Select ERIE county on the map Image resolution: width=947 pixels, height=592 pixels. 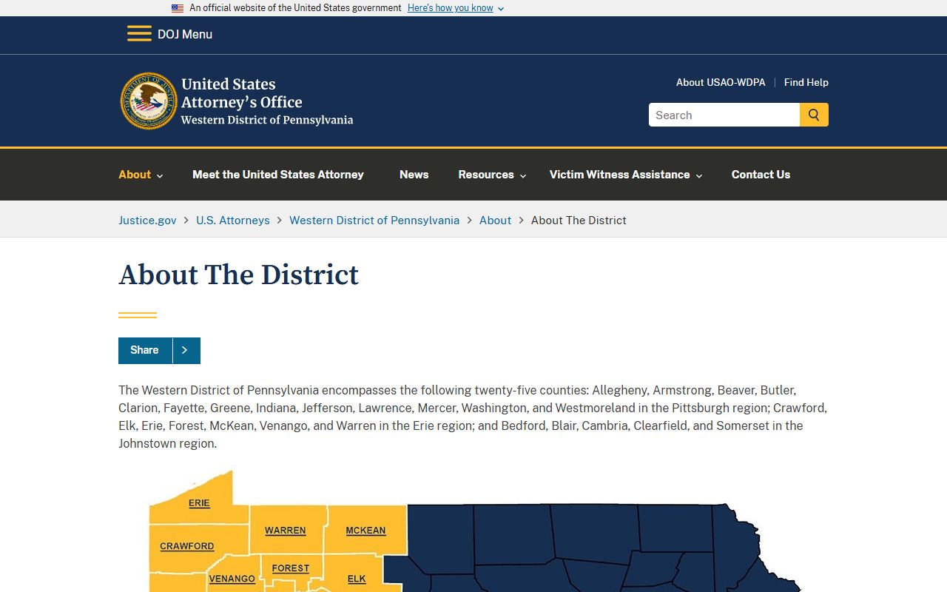pyautogui.click(x=199, y=503)
